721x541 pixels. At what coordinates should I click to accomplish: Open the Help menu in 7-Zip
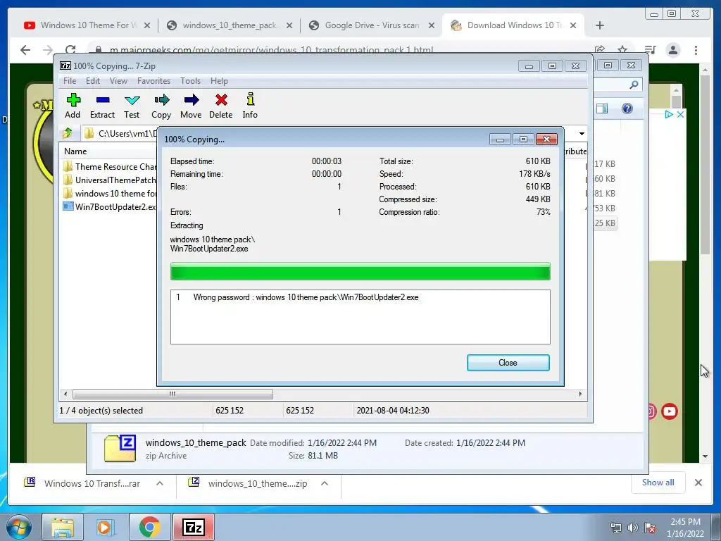(x=220, y=81)
